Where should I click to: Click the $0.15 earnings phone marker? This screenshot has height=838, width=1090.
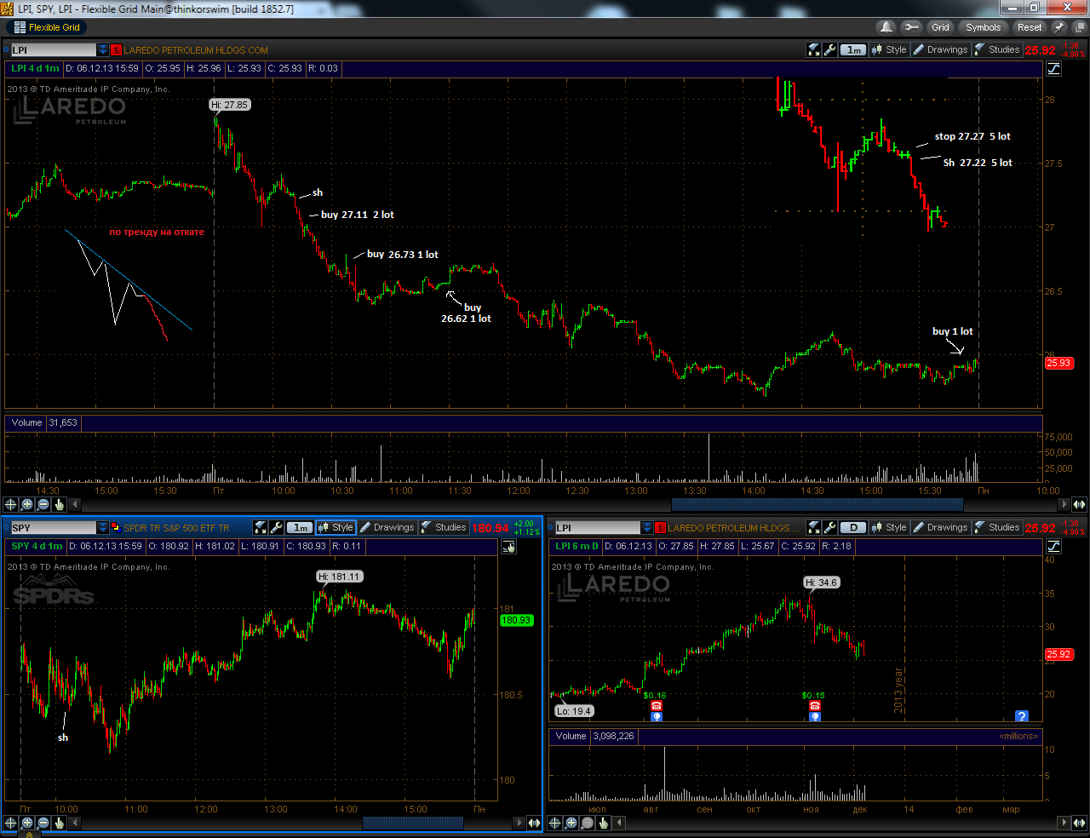[814, 706]
